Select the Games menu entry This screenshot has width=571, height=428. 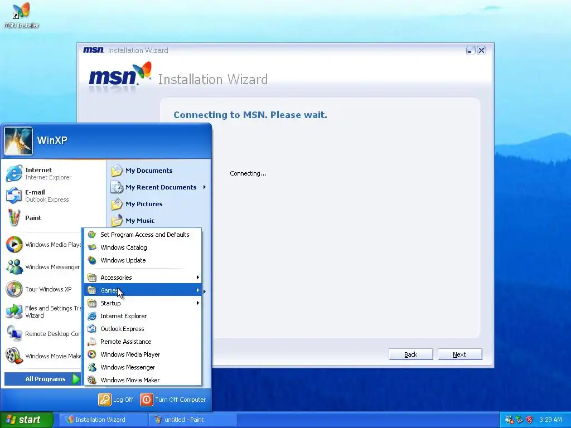click(x=143, y=290)
